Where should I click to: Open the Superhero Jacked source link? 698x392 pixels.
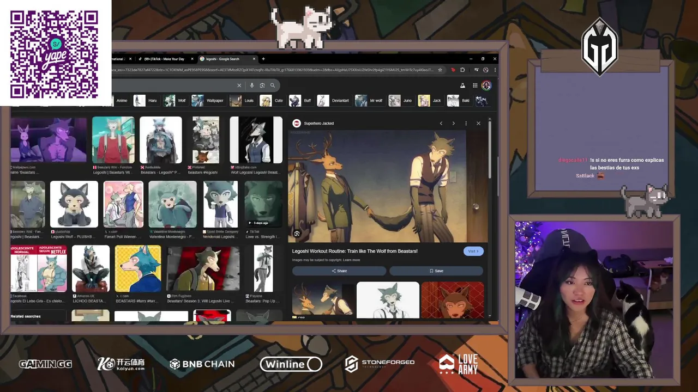(x=318, y=124)
